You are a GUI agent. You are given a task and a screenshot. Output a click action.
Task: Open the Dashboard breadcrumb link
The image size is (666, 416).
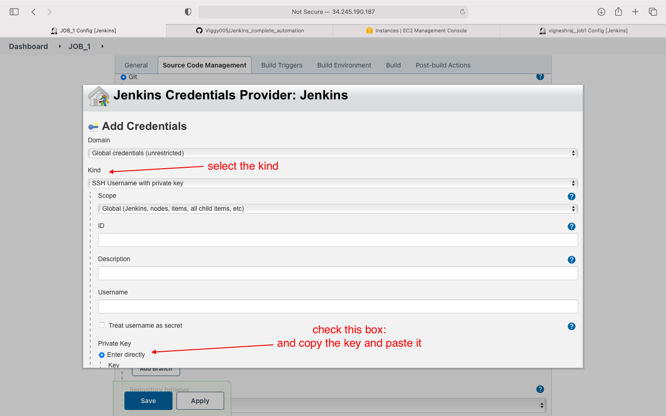pos(28,46)
